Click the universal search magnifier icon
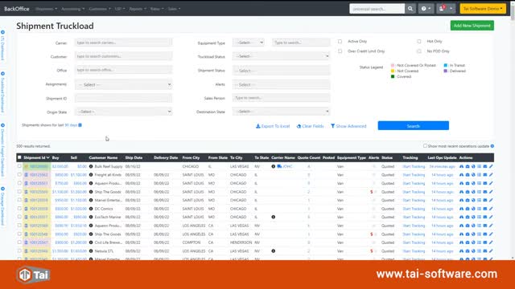 click(x=410, y=9)
